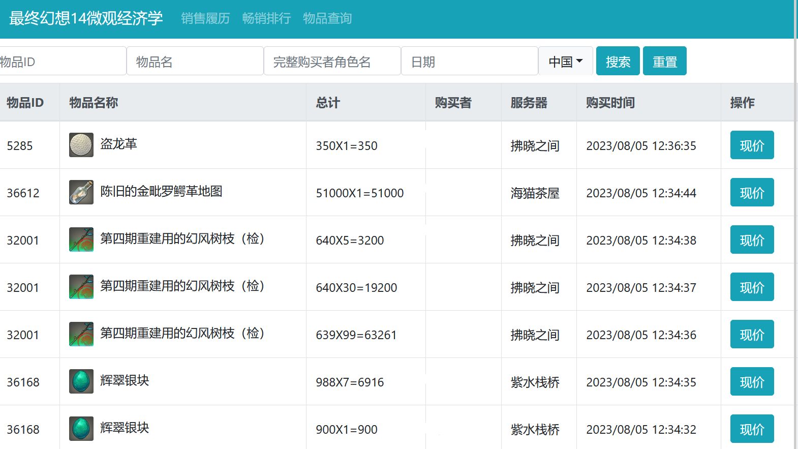Click 现价 button in row timed 12:34:36
The width and height of the screenshot is (798, 449).
coord(752,334)
